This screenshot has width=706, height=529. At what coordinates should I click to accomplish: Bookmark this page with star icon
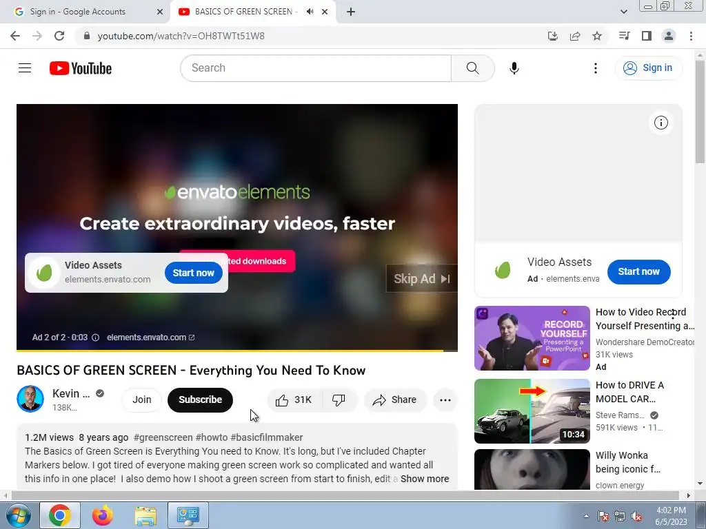point(597,36)
